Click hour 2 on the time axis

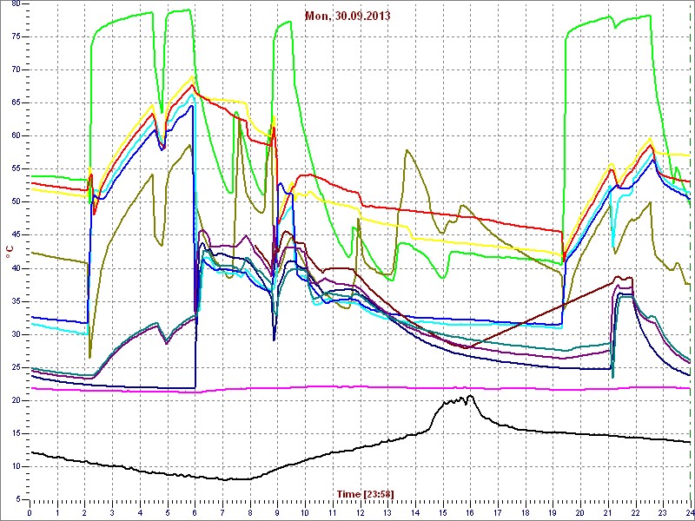click(x=84, y=512)
